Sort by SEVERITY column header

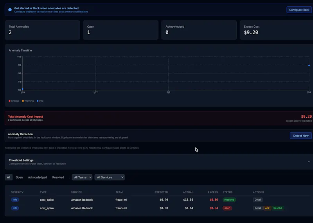(17, 192)
